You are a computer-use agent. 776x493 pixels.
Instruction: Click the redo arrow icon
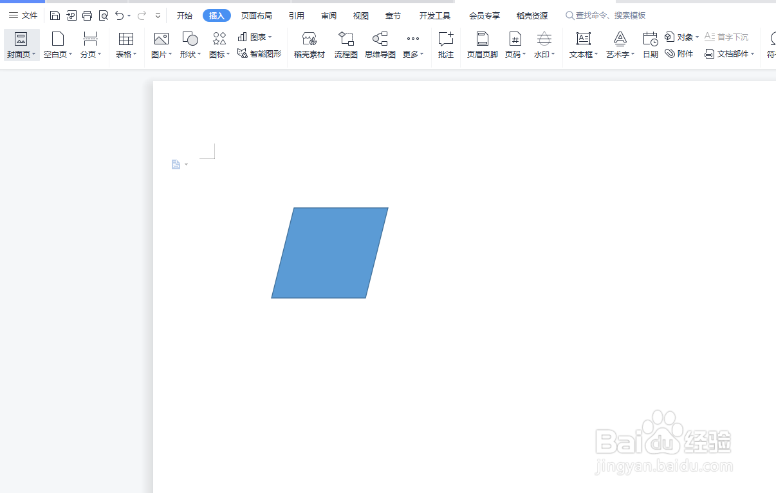tap(142, 15)
